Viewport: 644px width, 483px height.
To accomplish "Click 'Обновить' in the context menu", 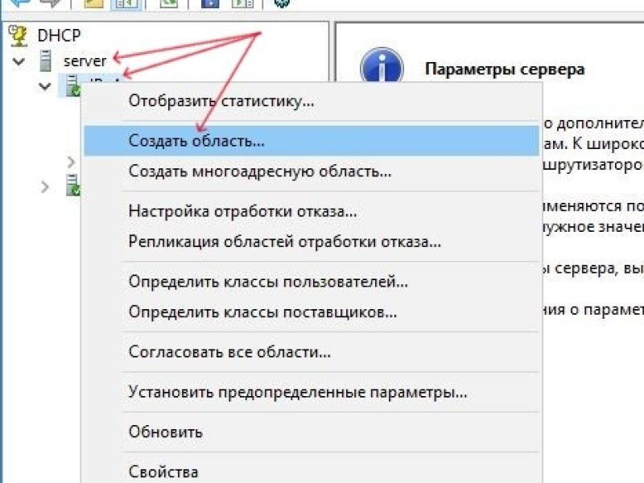I will pos(312,432).
